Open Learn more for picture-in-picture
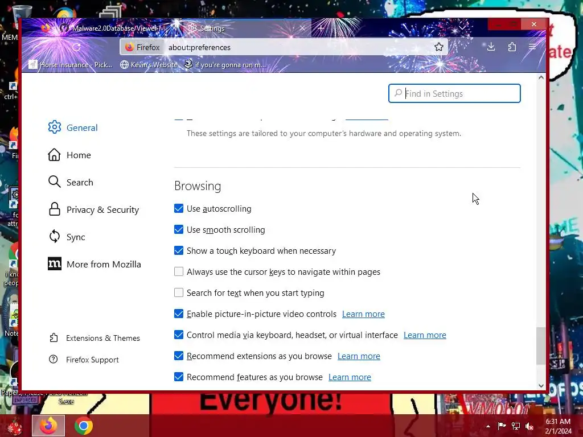The image size is (583, 437). pos(363,314)
